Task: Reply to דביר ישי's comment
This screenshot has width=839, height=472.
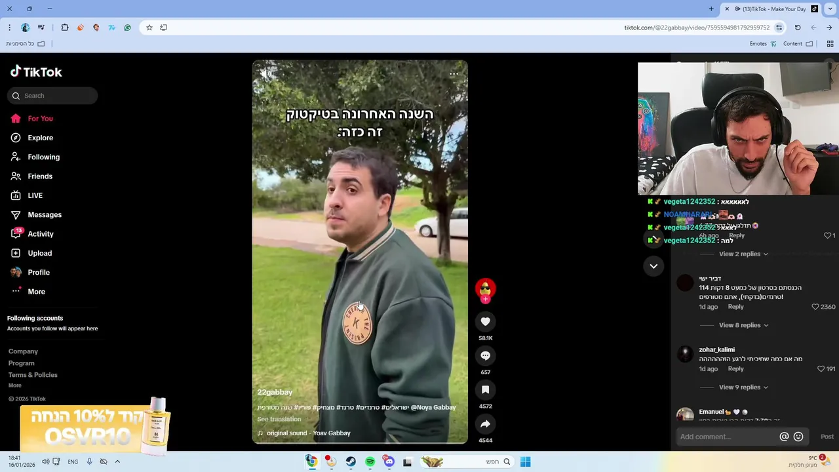Action: [736, 307]
